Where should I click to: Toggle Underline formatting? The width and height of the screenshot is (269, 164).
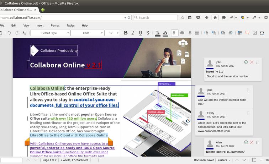pyautogui.click(x=140, y=33)
